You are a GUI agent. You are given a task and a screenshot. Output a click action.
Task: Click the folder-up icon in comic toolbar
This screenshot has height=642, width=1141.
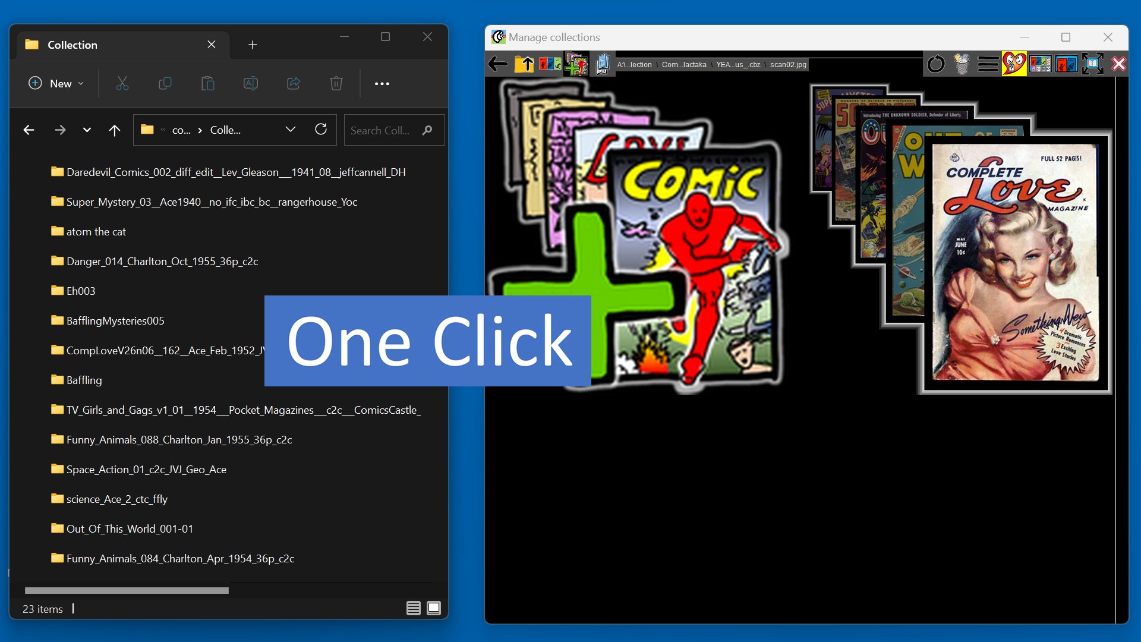524,64
